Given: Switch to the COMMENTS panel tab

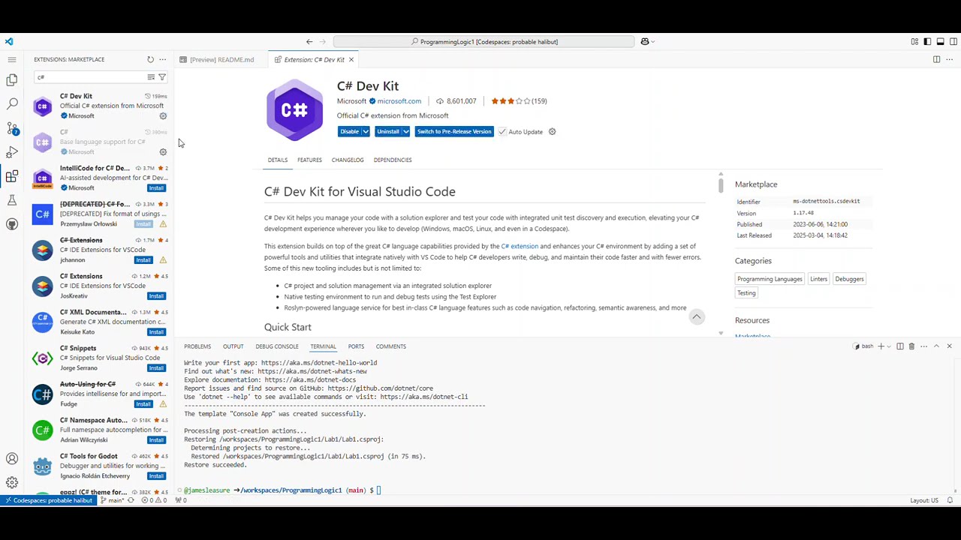Looking at the screenshot, I should point(391,346).
